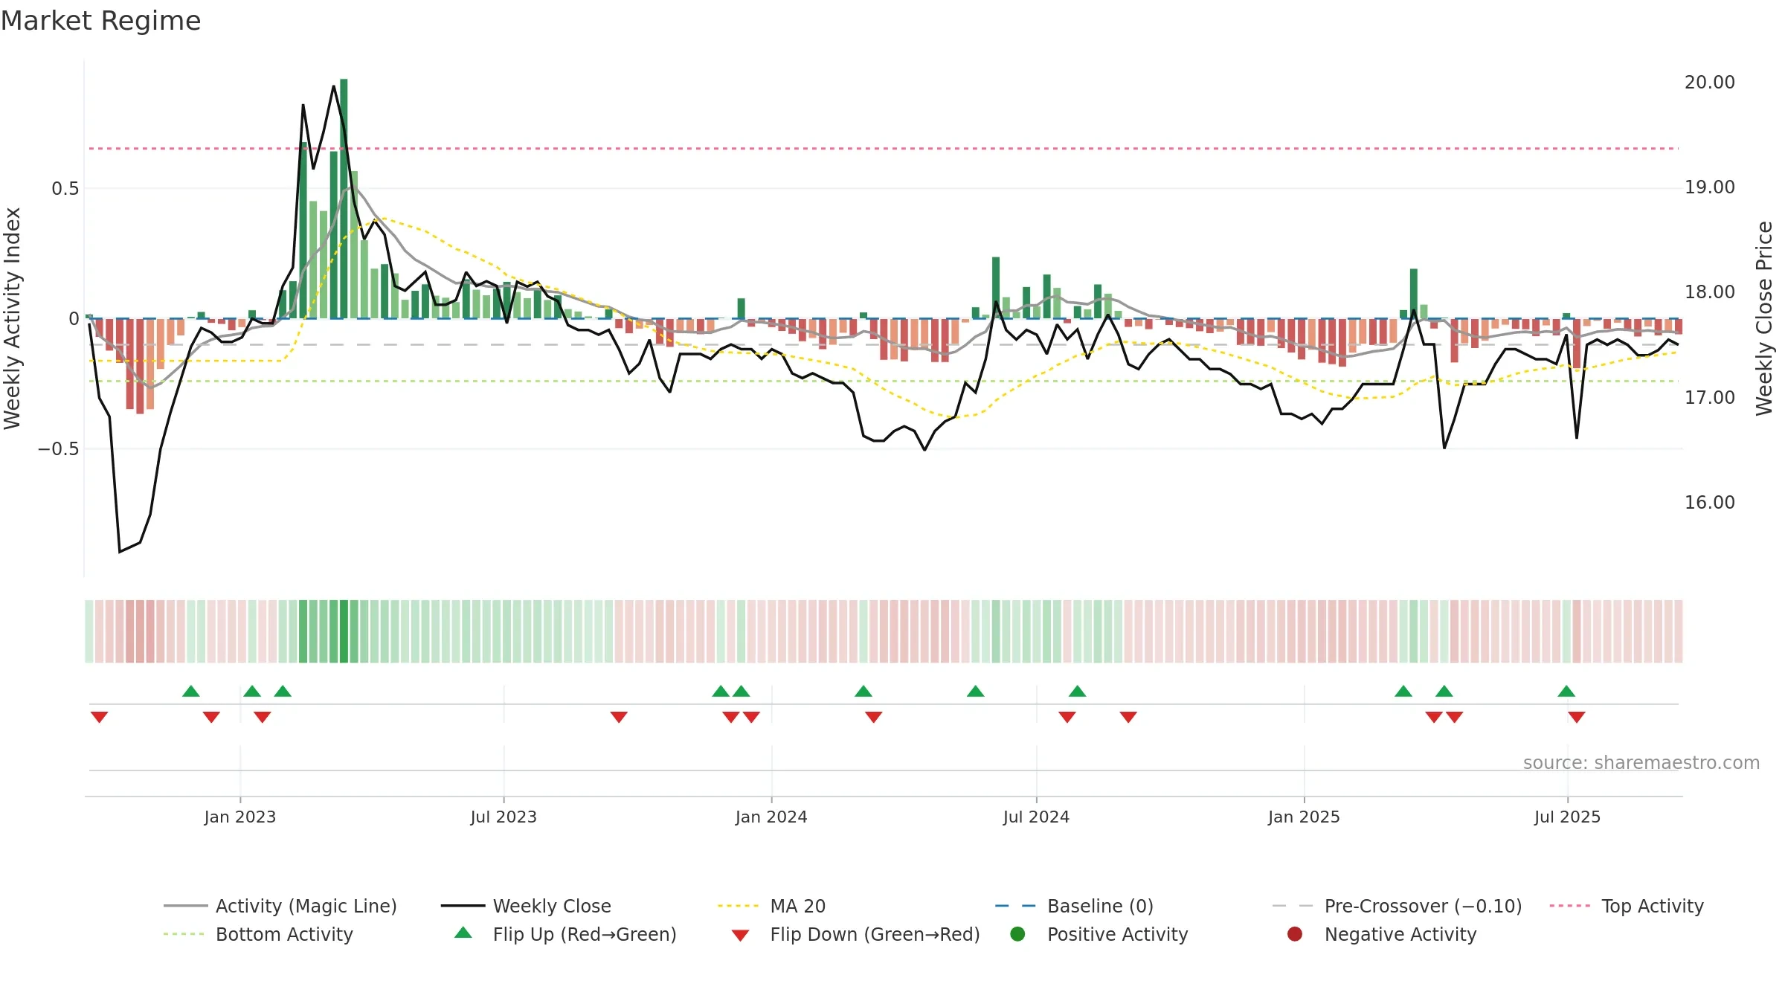Screen dimensions: 1785x1004
Task: Click the 19.00 price axis tick
Action: coord(1710,187)
